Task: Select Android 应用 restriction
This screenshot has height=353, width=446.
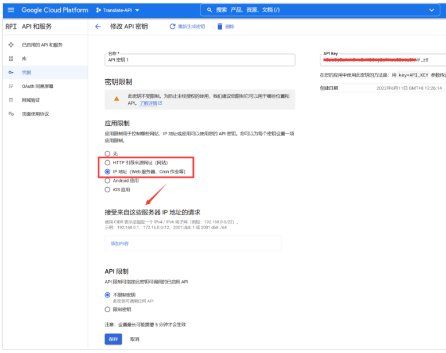Action: tap(107, 181)
